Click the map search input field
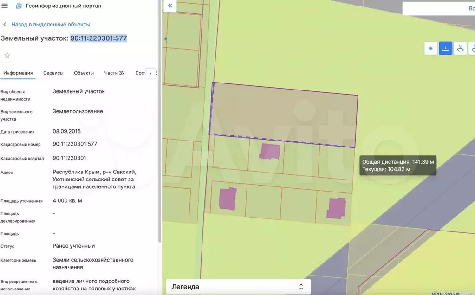The width and height of the screenshot is (475, 295). [x=438, y=8]
